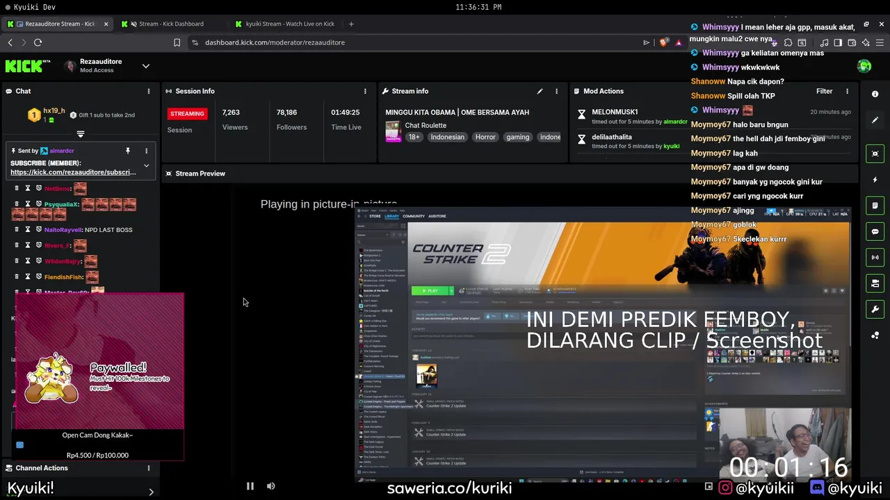Click the Chat Roulette category thumbnail
890x500 pixels.
pyautogui.click(x=393, y=131)
